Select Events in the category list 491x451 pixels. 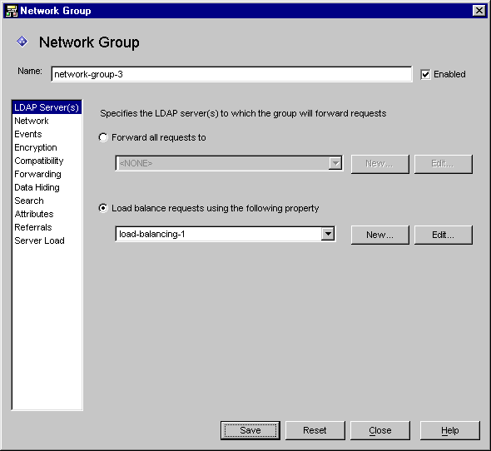pos(47,134)
